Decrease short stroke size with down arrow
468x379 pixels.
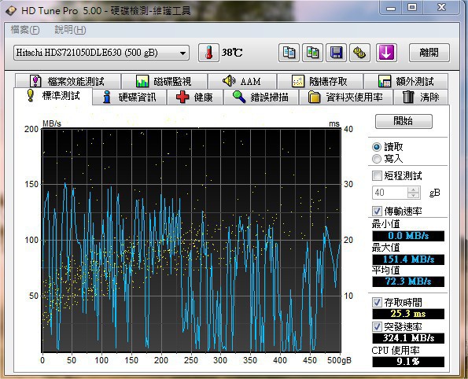coord(414,196)
